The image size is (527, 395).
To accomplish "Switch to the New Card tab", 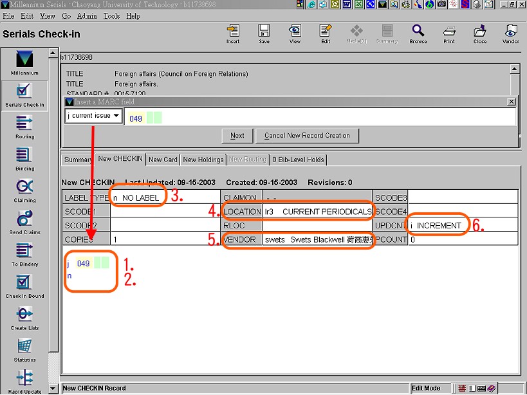I will (x=163, y=160).
